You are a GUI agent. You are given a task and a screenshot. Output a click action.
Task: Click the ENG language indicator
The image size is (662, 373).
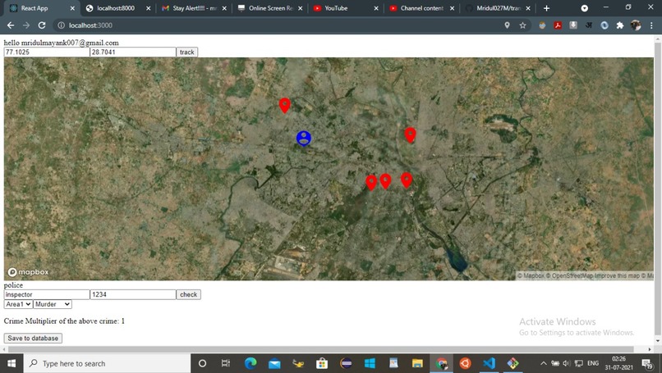click(593, 363)
